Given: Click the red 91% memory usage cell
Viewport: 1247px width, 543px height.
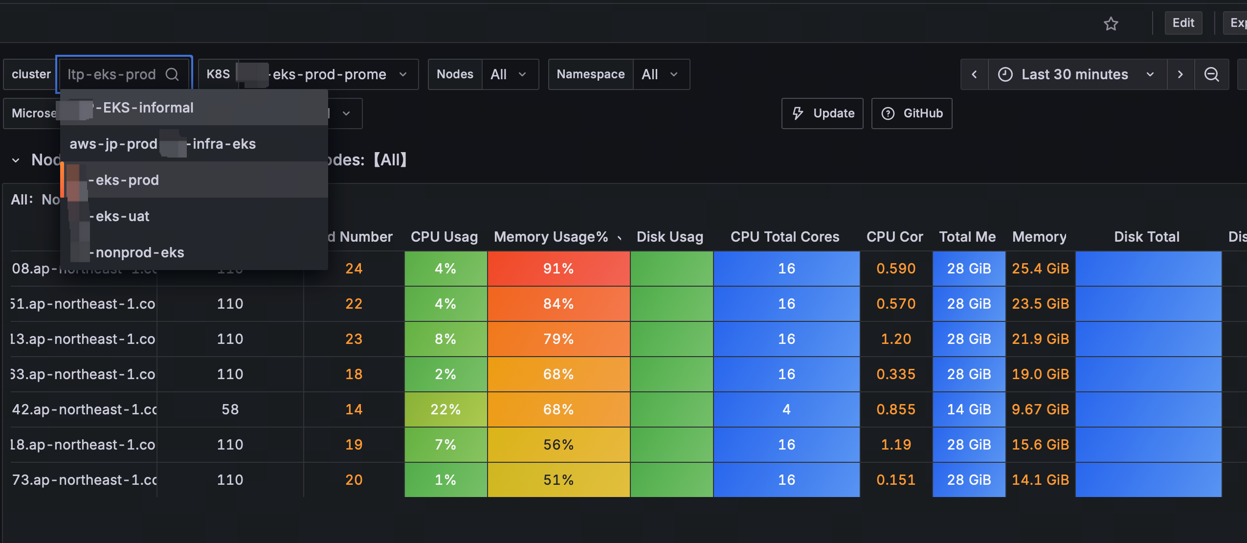Looking at the screenshot, I should (x=558, y=269).
